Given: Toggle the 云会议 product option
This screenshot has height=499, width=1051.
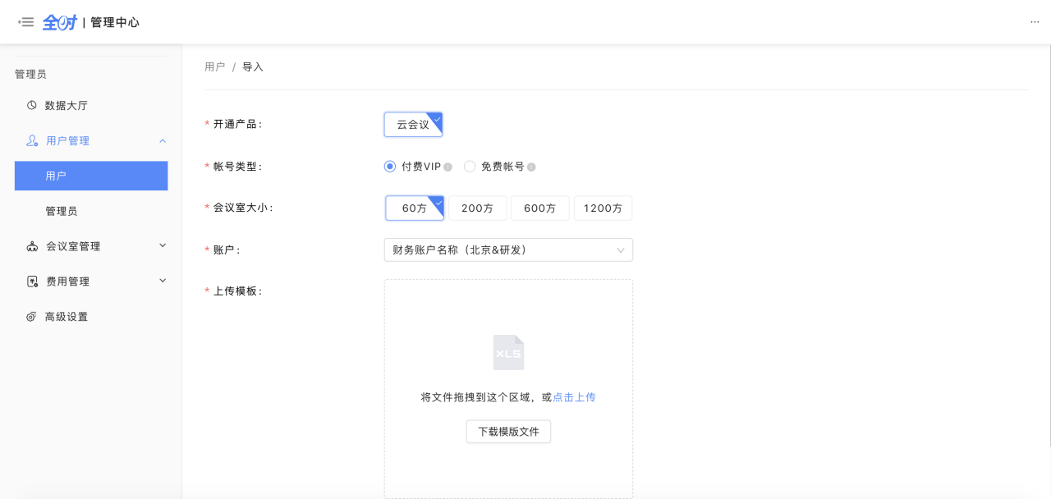Looking at the screenshot, I should point(413,125).
